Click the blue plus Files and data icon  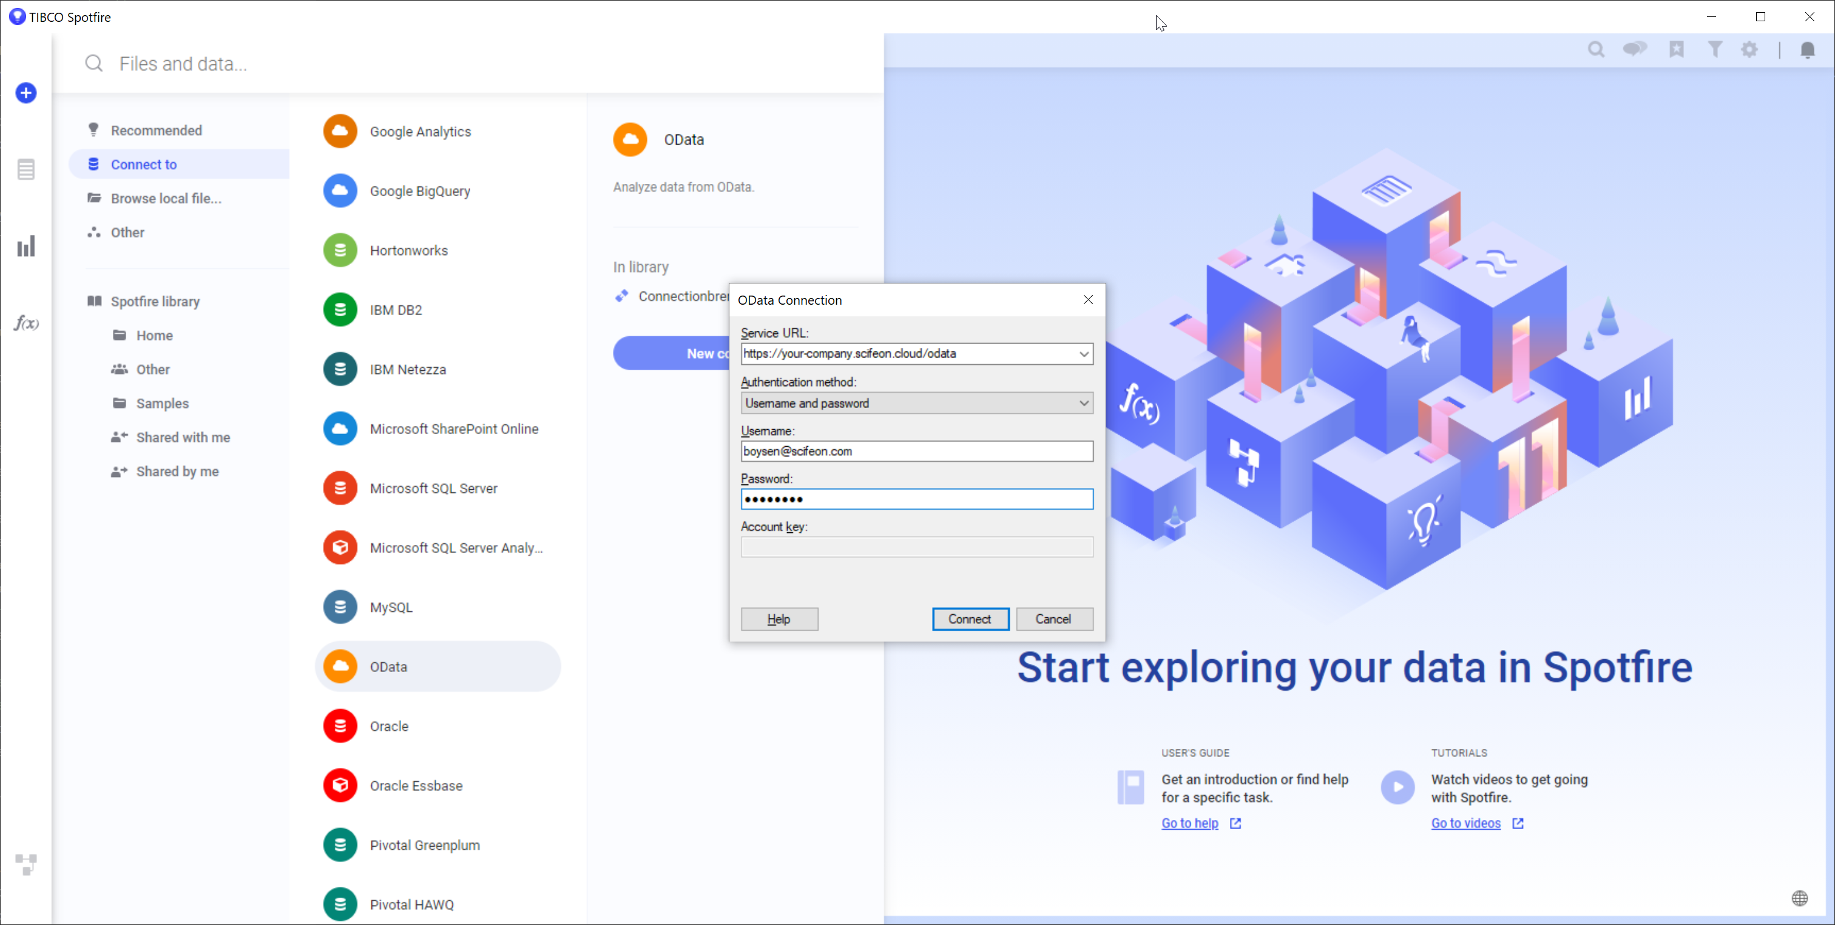click(26, 93)
